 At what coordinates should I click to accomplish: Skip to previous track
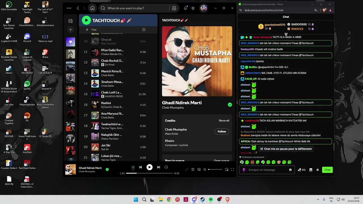(x=140, y=167)
